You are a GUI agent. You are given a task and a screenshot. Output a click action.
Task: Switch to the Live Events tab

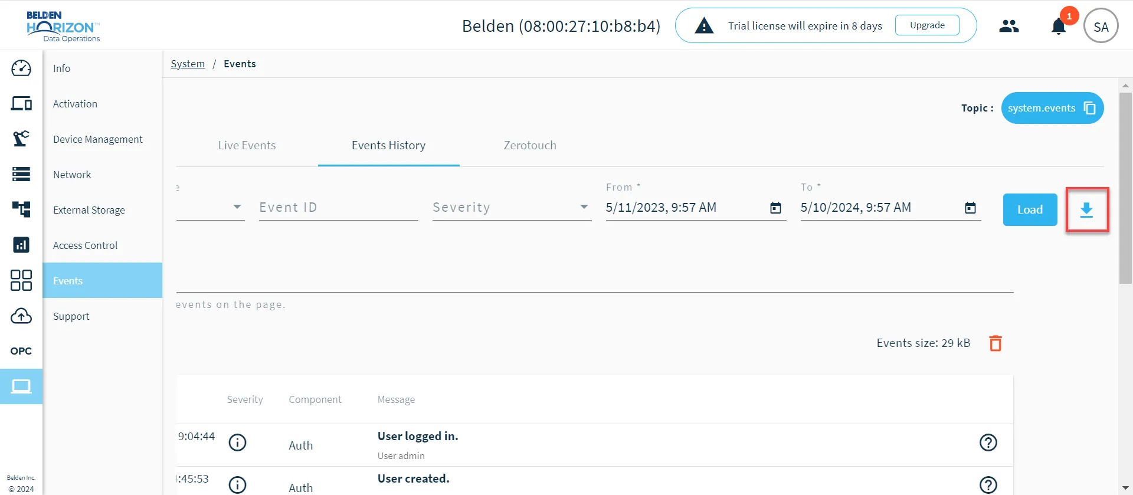247,145
